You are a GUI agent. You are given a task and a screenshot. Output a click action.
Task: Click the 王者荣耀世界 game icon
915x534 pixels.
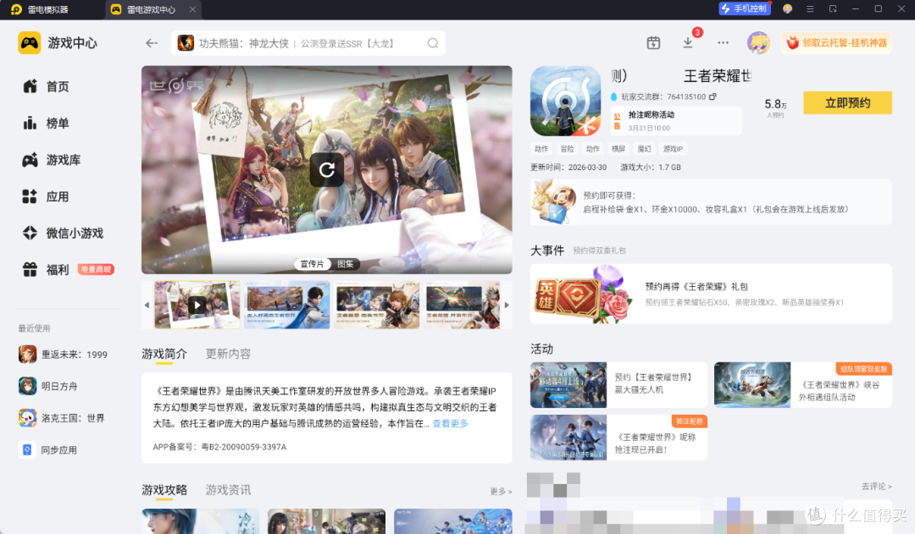pos(565,101)
